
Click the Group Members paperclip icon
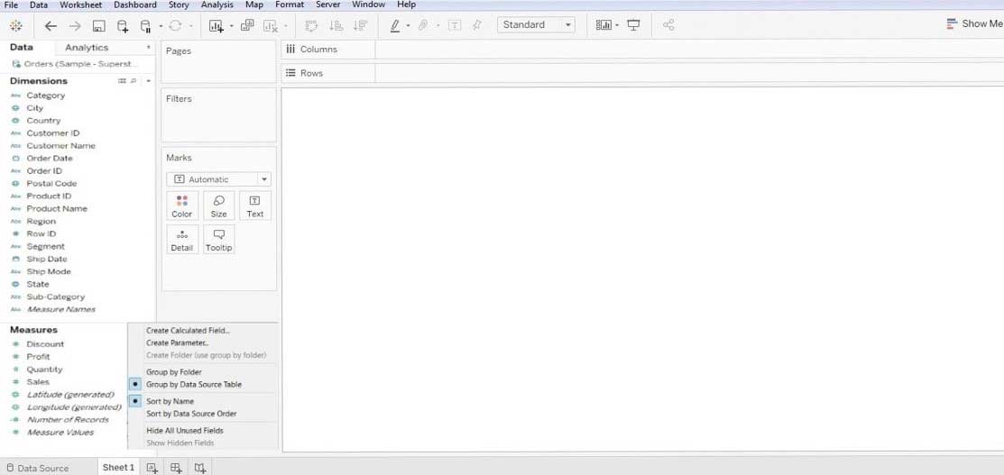[x=422, y=25]
